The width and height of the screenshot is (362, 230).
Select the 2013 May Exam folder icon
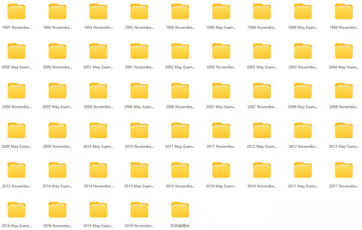coord(344,130)
